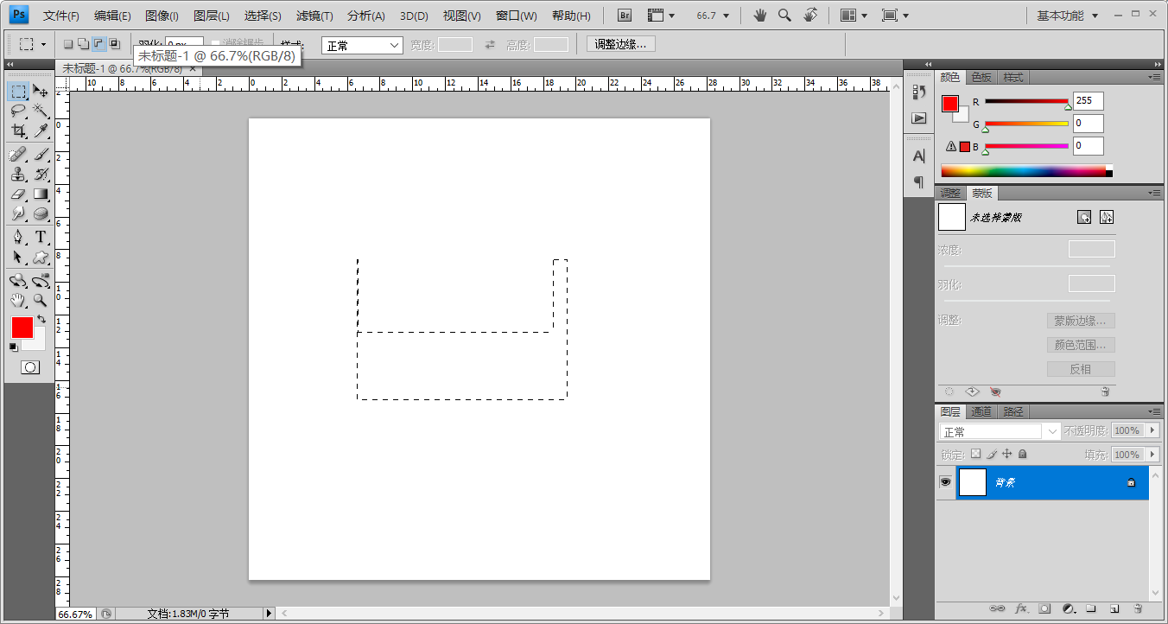1168x624 pixels.
Task: Open the Color panel options menu
Action: click(1154, 77)
